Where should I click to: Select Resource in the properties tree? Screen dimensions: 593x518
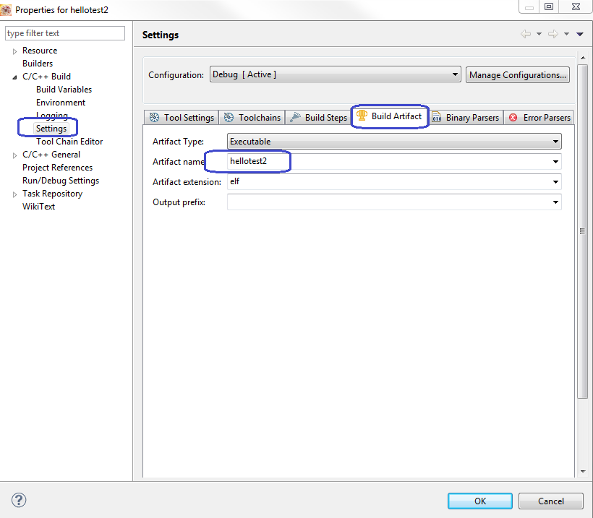click(x=40, y=51)
